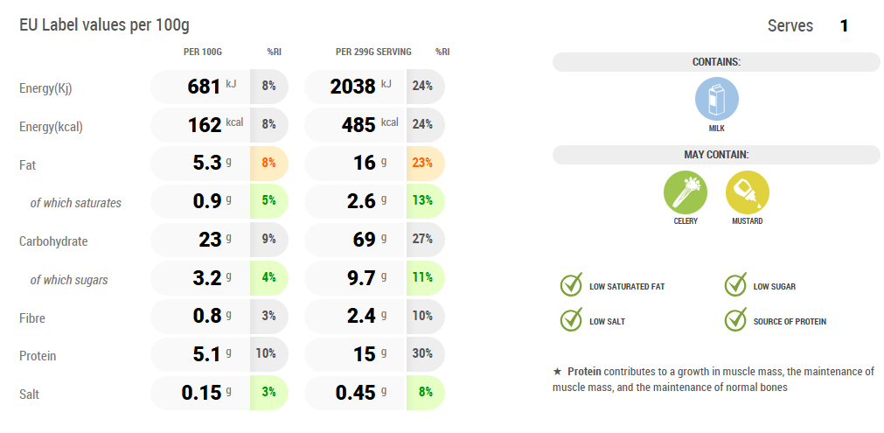Click the Low Sugar checkmark icon

point(735,285)
